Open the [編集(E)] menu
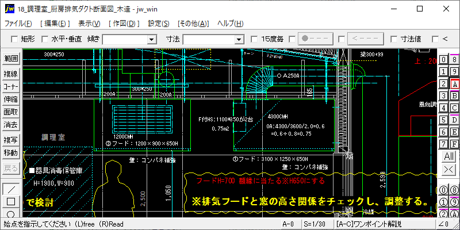The width and height of the screenshot is (460, 230). (x=55, y=24)
